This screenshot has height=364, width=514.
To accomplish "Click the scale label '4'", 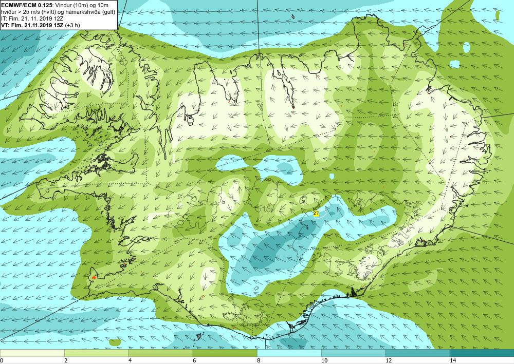I will click(x=130, y=360).
